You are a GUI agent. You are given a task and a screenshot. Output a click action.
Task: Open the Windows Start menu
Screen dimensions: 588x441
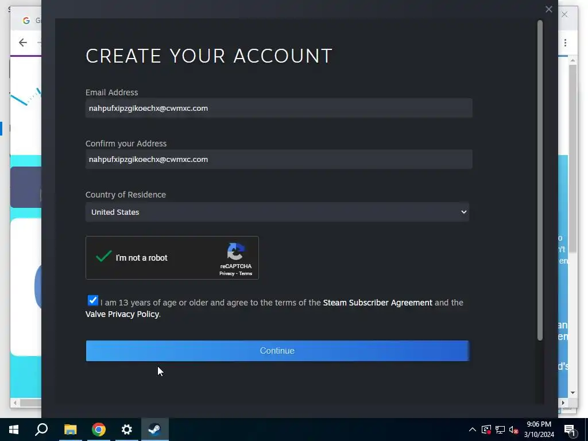14,429
